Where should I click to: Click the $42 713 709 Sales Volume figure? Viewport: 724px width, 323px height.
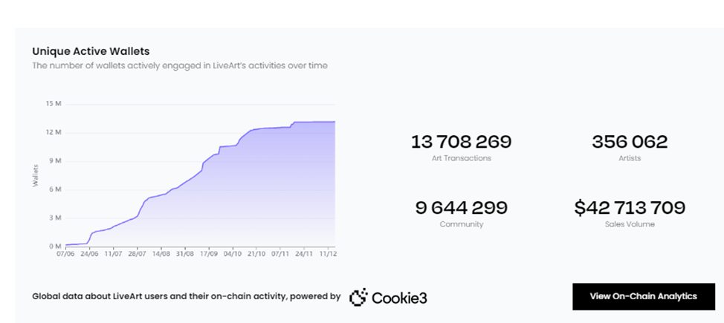pos(630,207)
